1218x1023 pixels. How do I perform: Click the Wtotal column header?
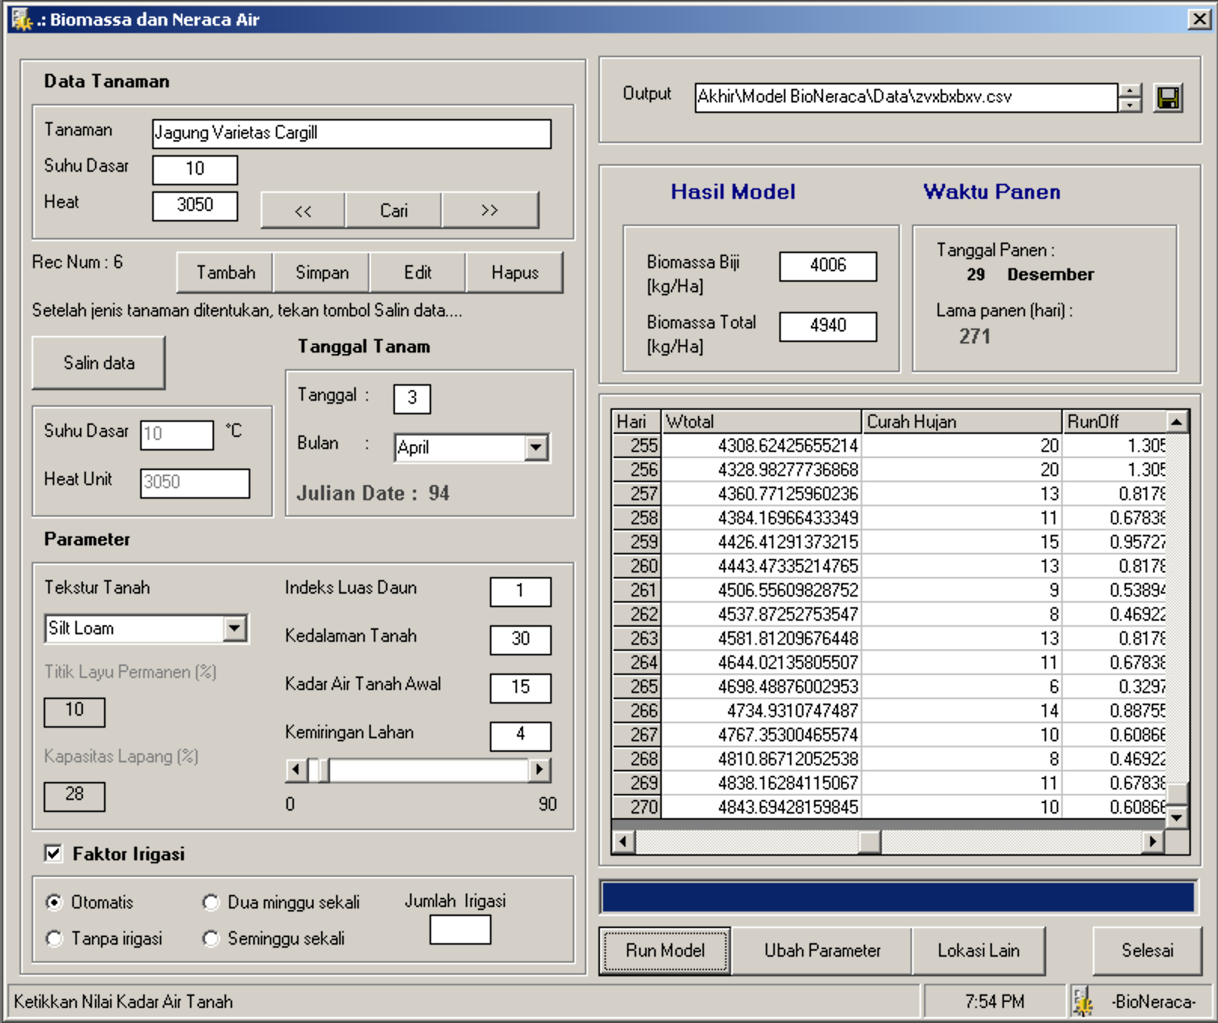760,421
